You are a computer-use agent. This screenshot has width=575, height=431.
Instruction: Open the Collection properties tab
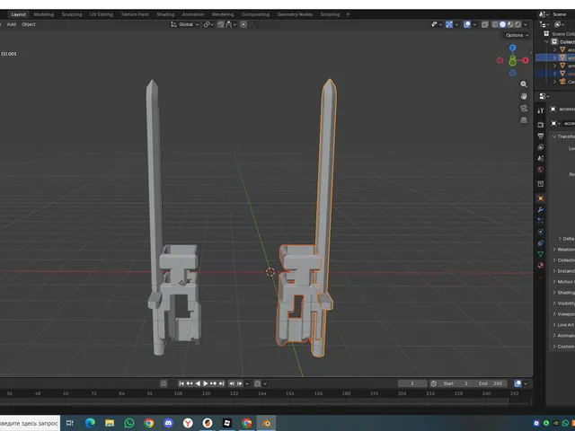pyautogui.click(x=541, y=183)
